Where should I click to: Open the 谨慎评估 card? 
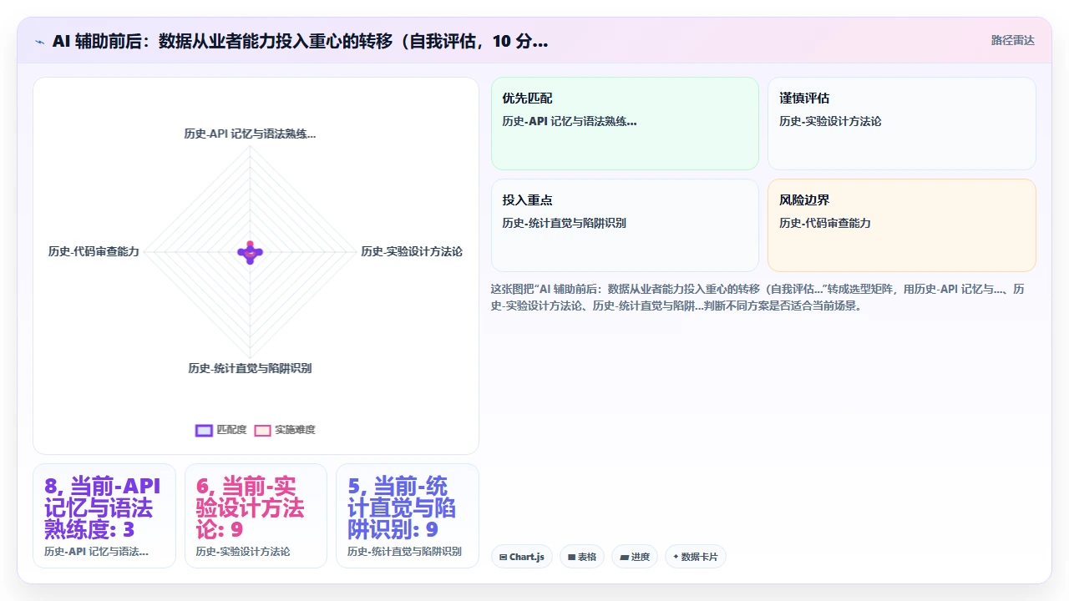click(x=902, y=124)
